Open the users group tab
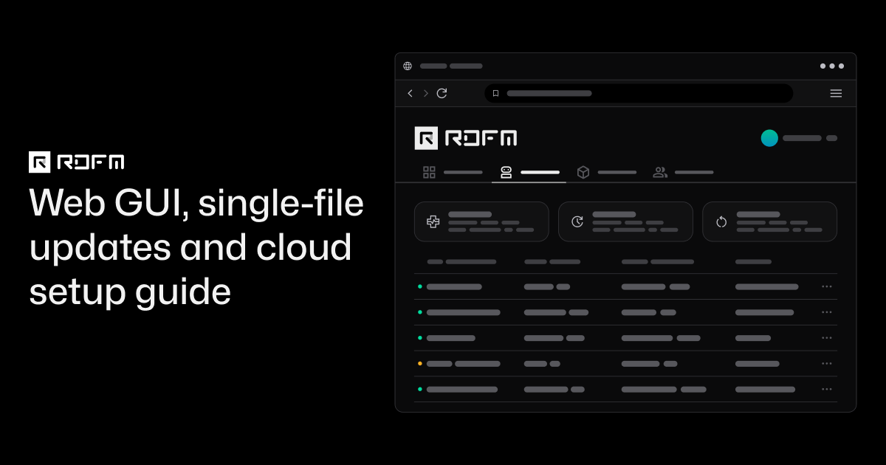 (683, 172)
